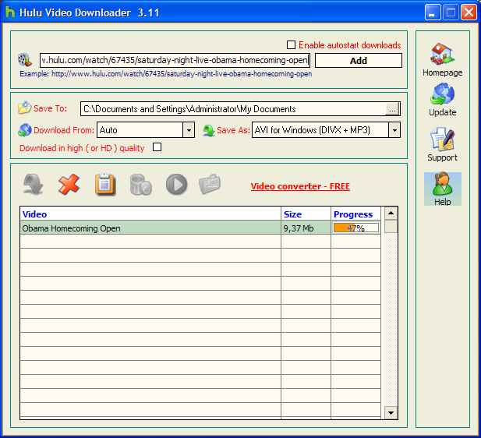Click the 47% progress bar
Screen dimensions: 481x438
355,228
